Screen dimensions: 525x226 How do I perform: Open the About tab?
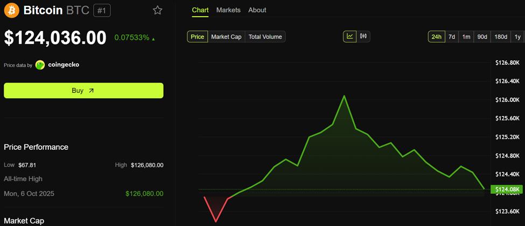coord(257,10)
